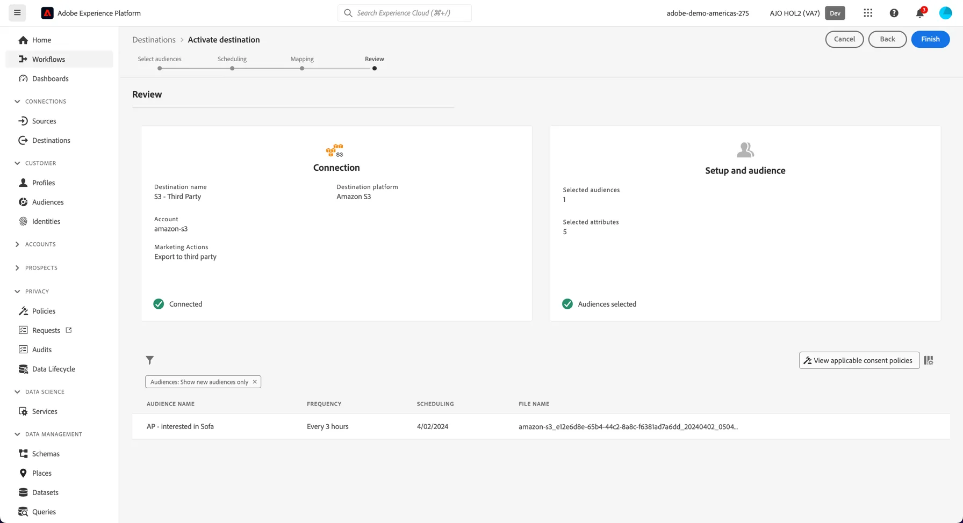Open the user profile avatar
The width and height of the screenshot is (963, 523).
tap(945, 13)
